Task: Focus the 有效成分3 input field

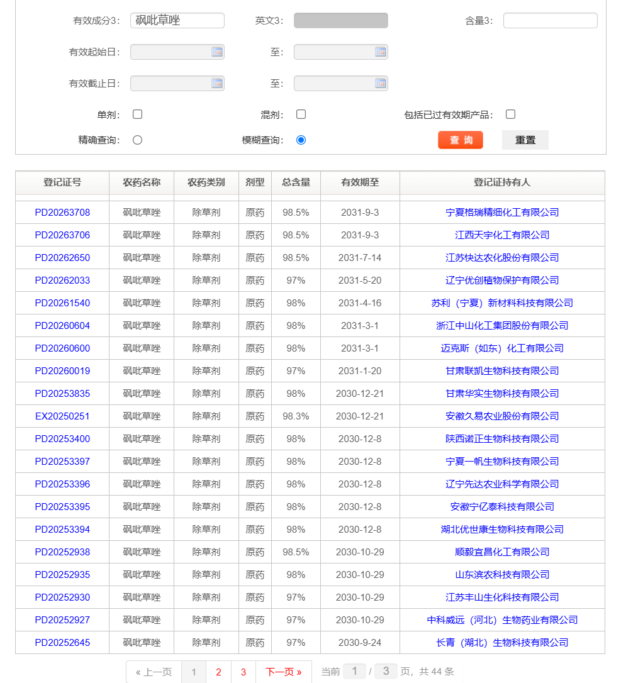Action: pos(177,21)
